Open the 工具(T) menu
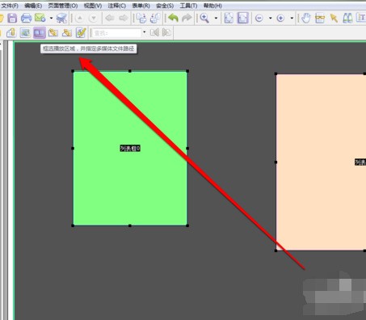 pyautogui.click(x=188, y=6)
